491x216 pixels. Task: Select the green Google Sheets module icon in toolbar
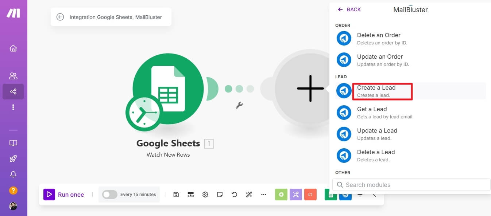(x=330, y=194)
